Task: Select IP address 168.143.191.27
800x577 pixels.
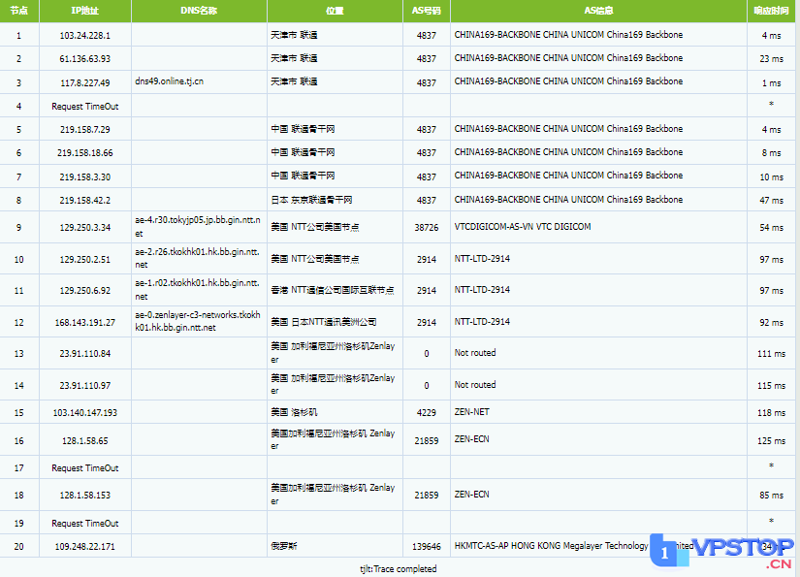Action: pyautogui.click(x=85, y=322)
